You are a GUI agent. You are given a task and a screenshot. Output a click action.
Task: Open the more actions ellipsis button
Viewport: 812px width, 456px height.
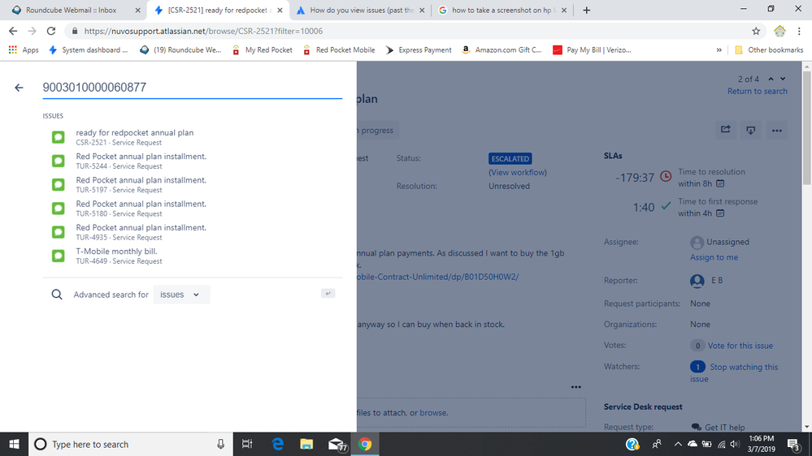coord(777,131)
